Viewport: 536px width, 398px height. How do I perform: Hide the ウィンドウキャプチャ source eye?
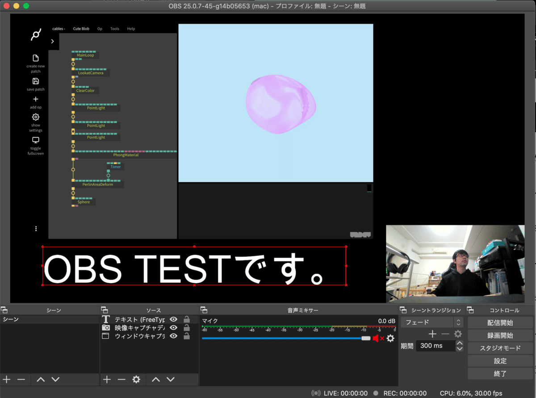(174, 336)
